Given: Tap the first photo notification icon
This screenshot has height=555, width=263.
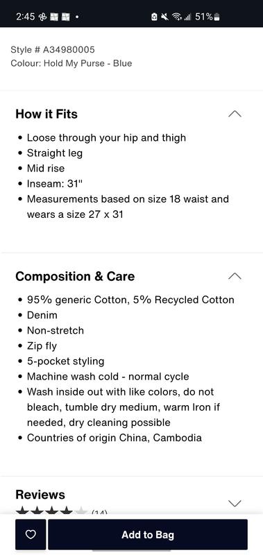Looking at the screenshot, I should pyautogui.click(x=54, y=17).
